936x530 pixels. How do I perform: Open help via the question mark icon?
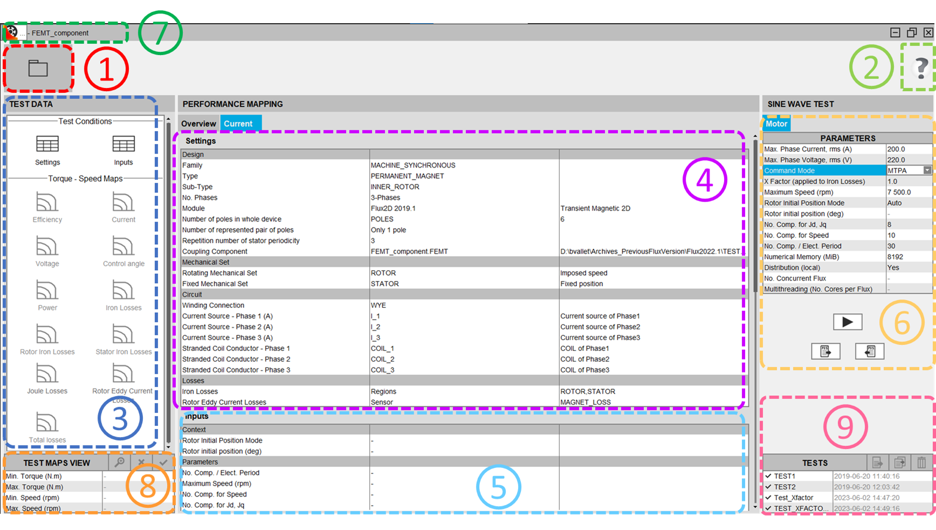tap(921, 68)
